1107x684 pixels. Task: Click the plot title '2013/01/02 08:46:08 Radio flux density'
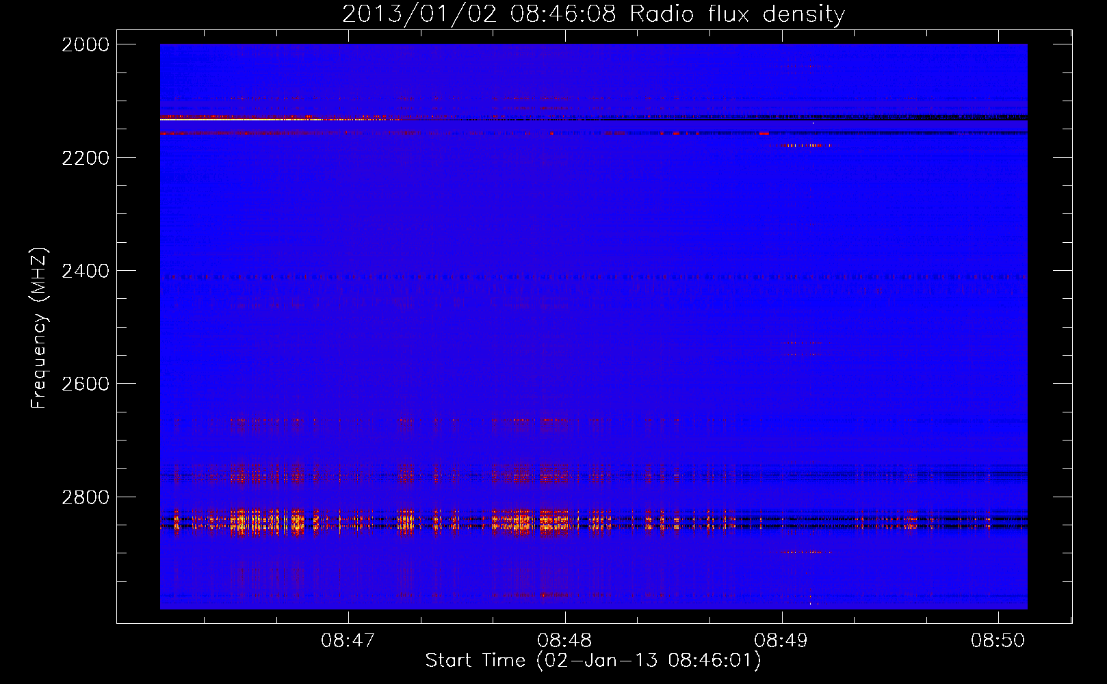coord(593,14)
